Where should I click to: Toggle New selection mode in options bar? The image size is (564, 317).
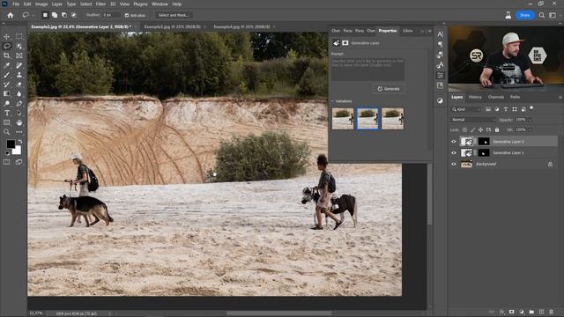[x=45, y=15]
